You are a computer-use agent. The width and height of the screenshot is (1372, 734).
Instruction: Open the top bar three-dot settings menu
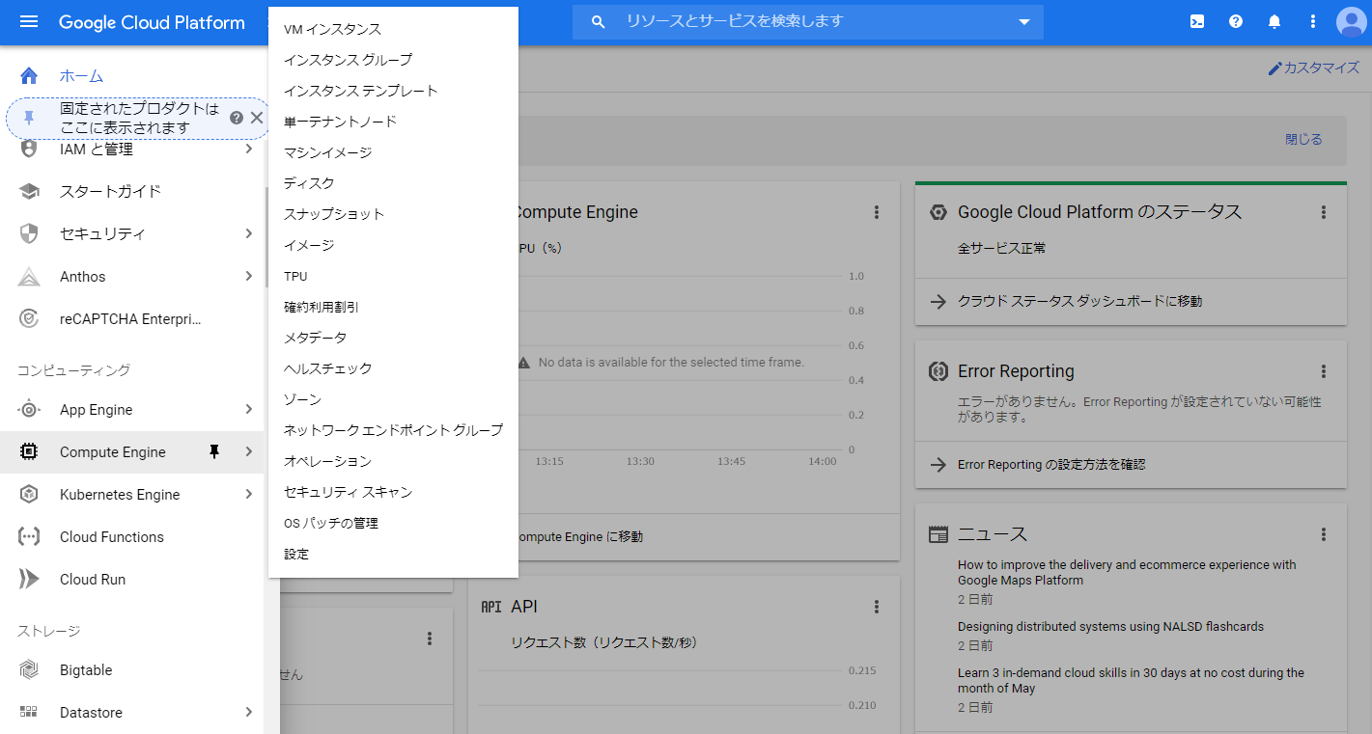(1313, 21)
